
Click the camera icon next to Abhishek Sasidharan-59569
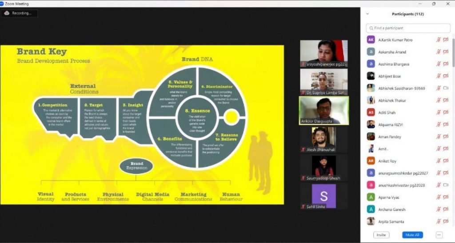tap(446, 88)
